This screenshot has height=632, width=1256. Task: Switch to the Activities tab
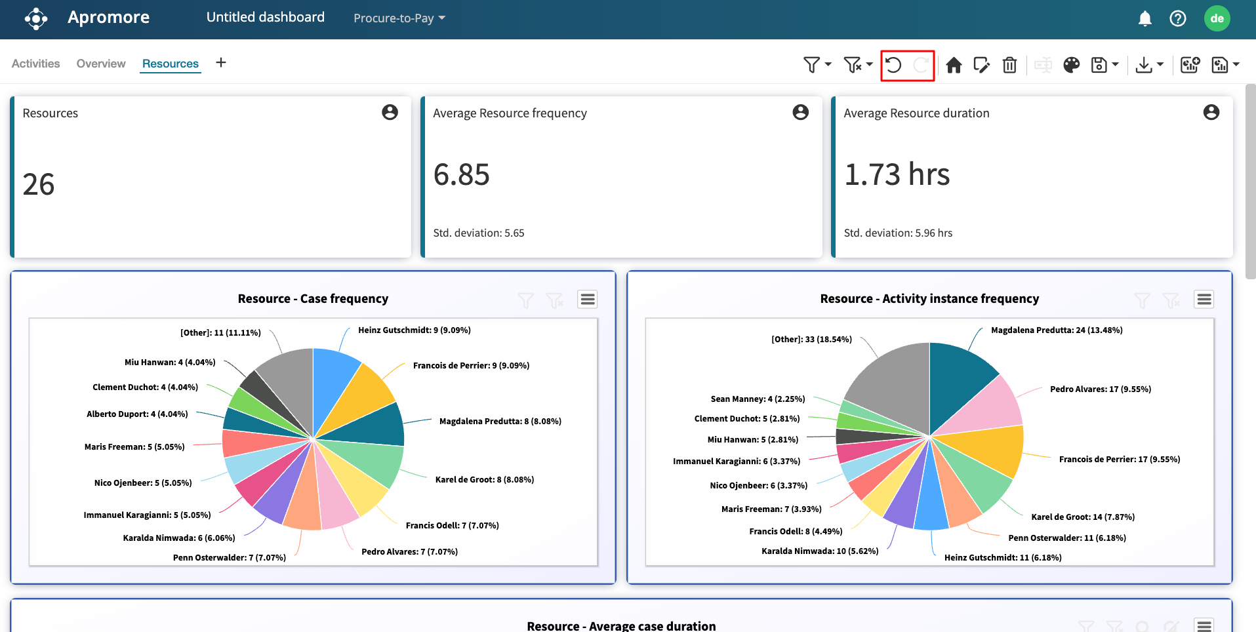tap(35, 64)
